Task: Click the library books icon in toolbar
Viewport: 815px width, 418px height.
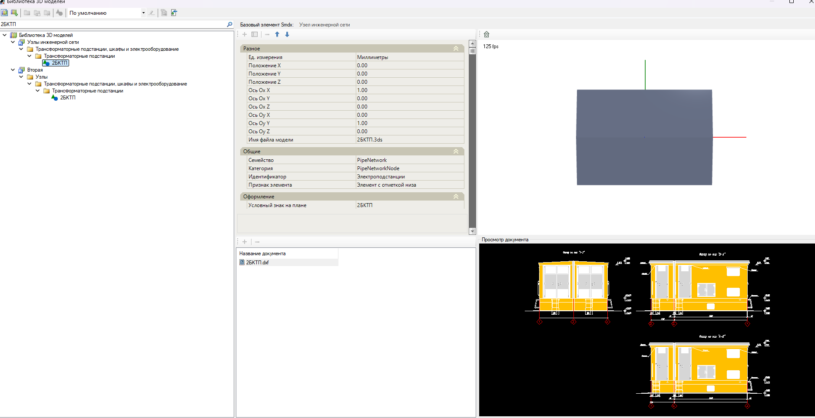Action: click(4, 13)
